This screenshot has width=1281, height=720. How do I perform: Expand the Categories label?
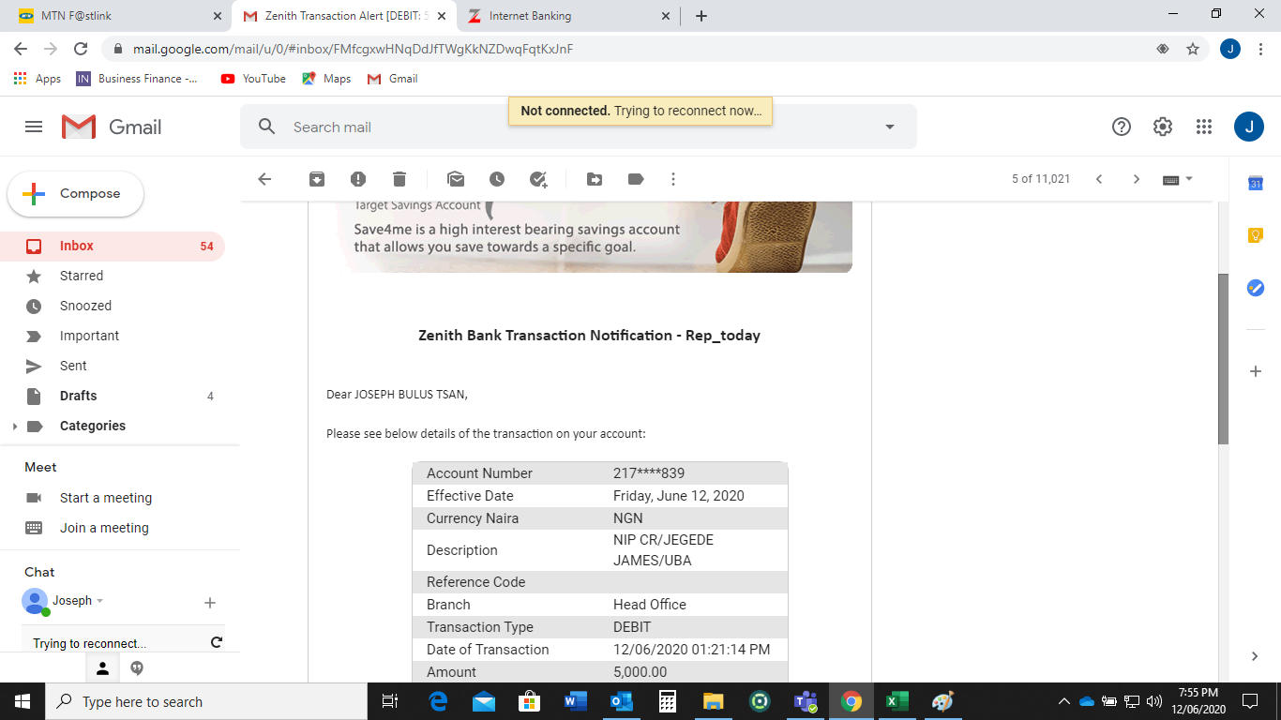pyautogui.click(x=14, y=426)
